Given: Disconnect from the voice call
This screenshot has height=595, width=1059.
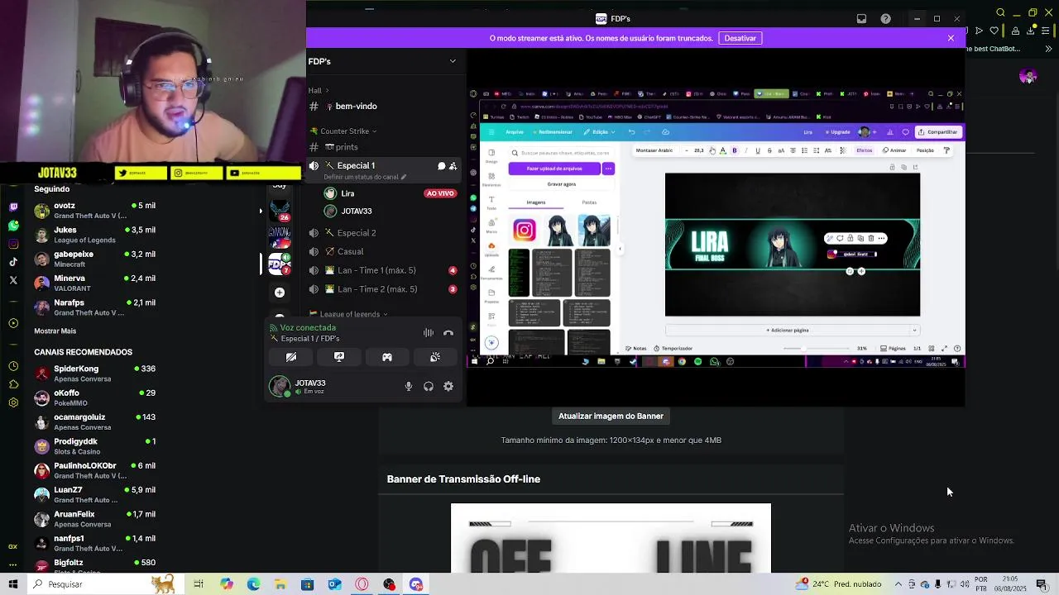Looking at the screenshot, I should point(448,333).
